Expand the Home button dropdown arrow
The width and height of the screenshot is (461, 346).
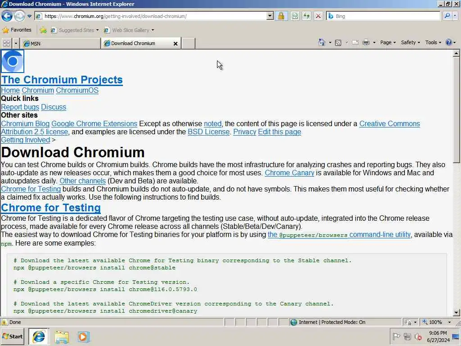(x=330, y=43)
